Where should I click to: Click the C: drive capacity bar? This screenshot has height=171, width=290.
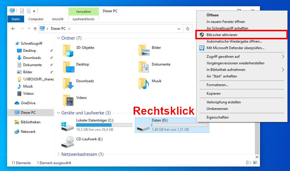pos(104,125)
